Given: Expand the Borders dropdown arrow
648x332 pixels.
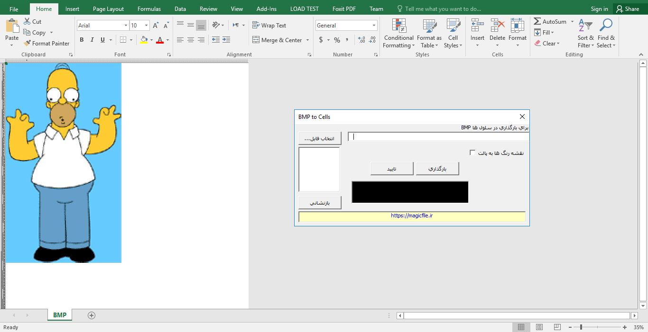Looking at the screenshot, I should tap(131, 40).
